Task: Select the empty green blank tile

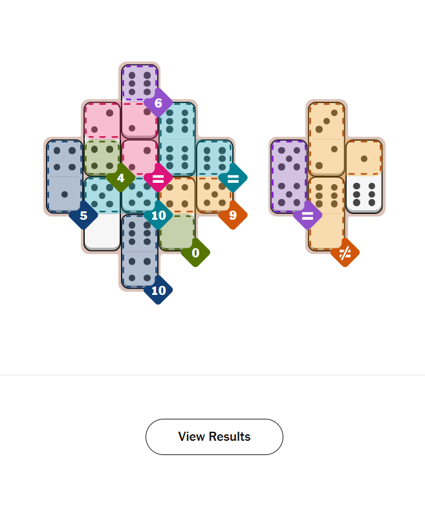Action: point(177,231)
